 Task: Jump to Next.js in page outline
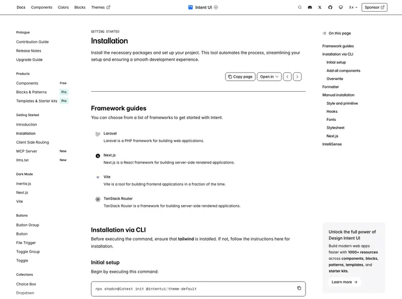pyautogui.click(x=332, y=136)
